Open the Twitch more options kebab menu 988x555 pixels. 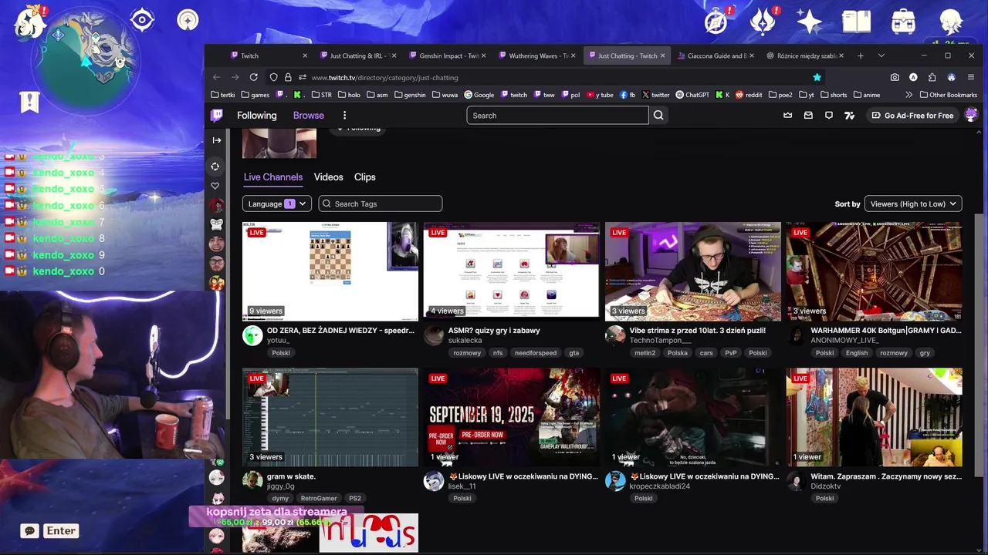(x=344, y=116)
